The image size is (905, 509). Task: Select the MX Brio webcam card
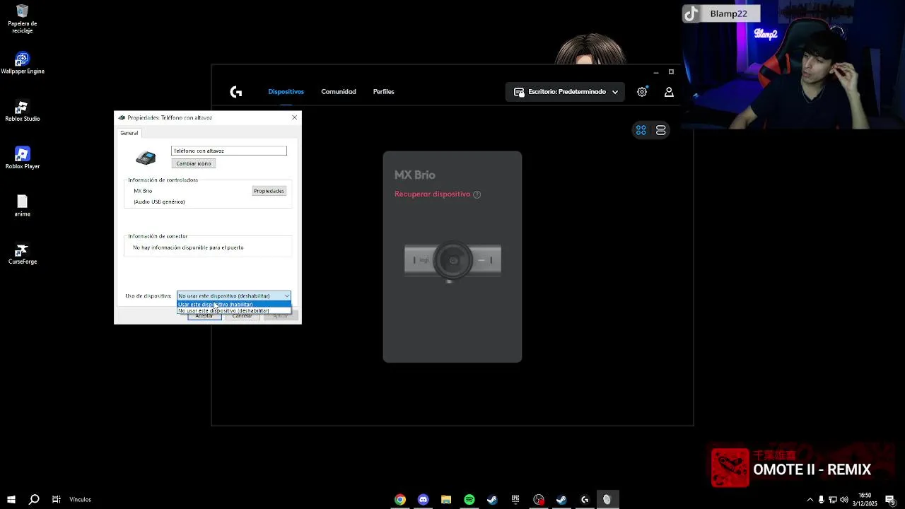pos(452,257)
